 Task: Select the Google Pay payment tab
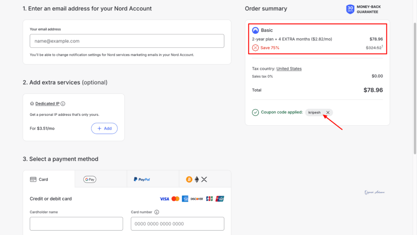coord(101,179)
